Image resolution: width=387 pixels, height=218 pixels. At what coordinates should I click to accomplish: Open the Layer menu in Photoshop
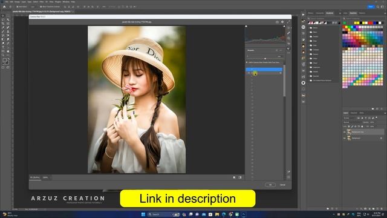click(24, 2)
